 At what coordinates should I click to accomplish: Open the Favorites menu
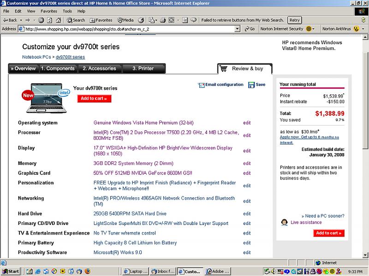(x=49, y=11)
